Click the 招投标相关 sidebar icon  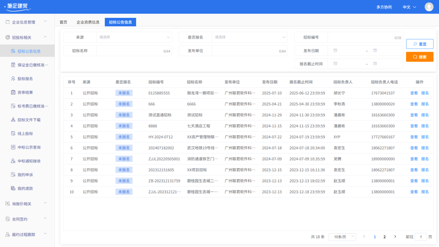[x=8, y=37]
